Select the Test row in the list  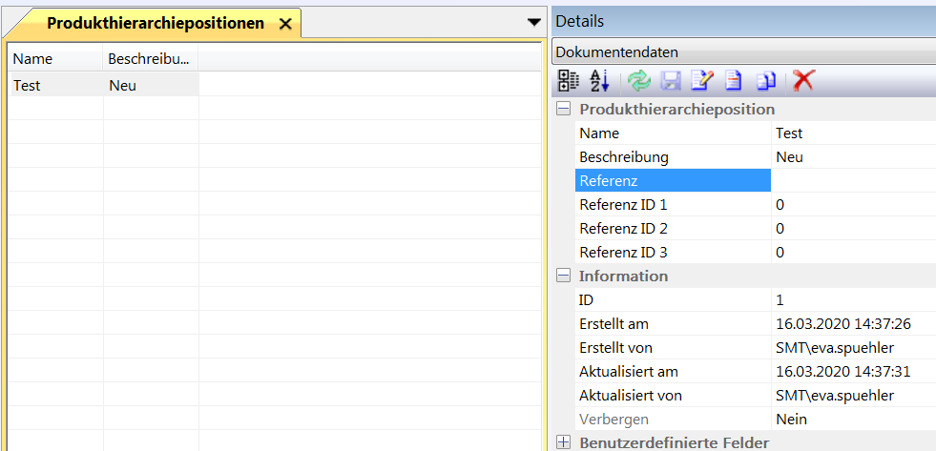click(55, 85)
